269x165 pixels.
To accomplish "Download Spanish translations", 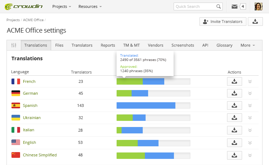I will (234, 105).
